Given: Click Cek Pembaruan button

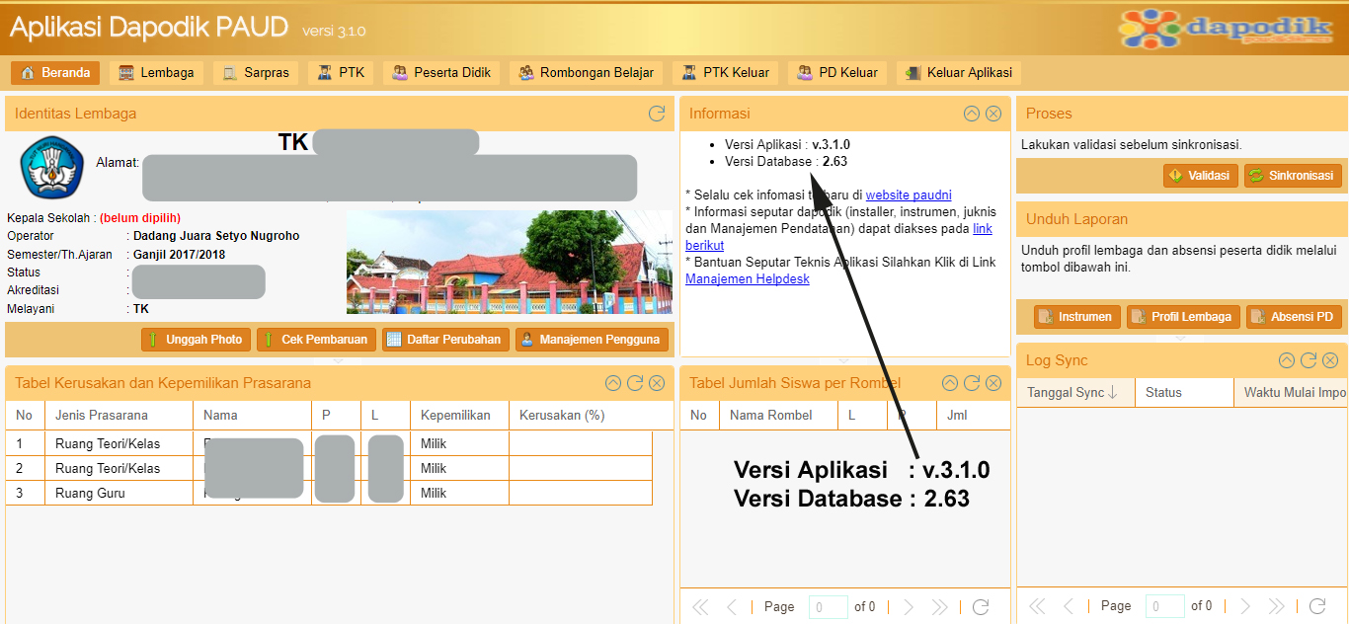Looking at the screenshot, I should [x=316, y=340].
